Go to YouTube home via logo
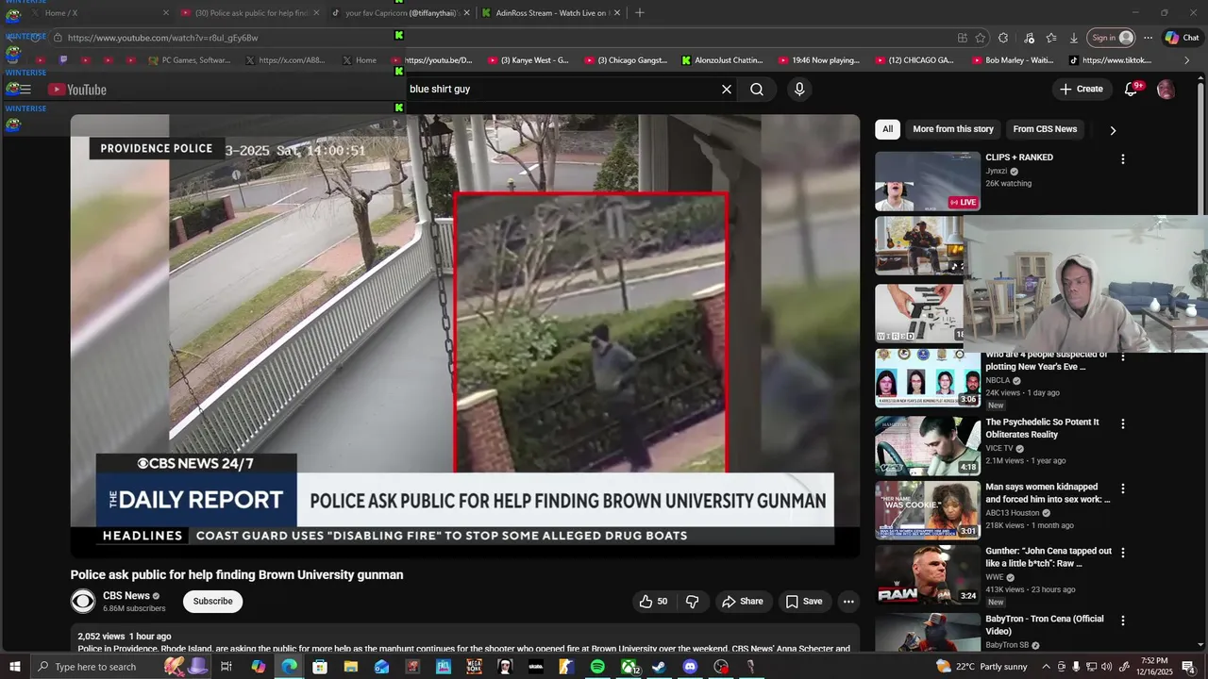This screenshot has width=1208, height=679. point(77,90)
